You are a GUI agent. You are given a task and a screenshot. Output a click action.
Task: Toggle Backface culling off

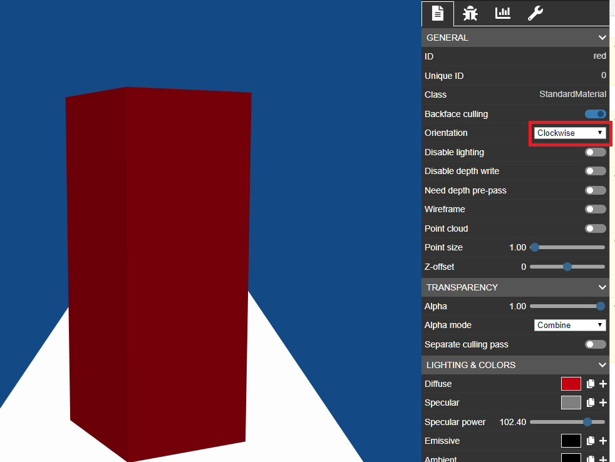tap(596, 114)
